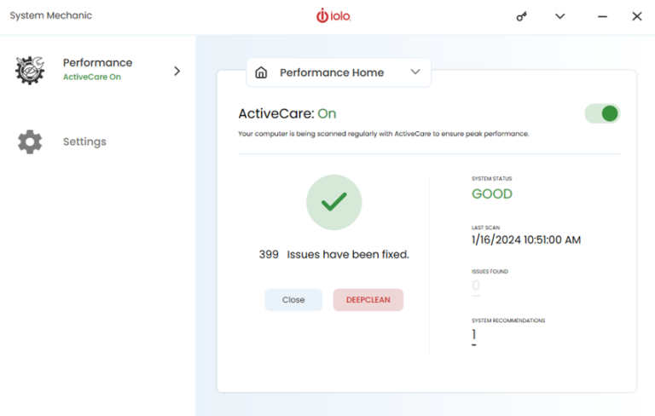Screen dimensions: 655x416
Task: Click the Settings gear icon
Action: tap(30, 142)
